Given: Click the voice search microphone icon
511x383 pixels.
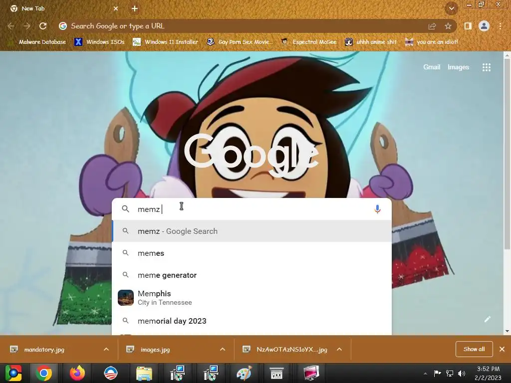Looking at the screenshot, I should tap(377, 209).
